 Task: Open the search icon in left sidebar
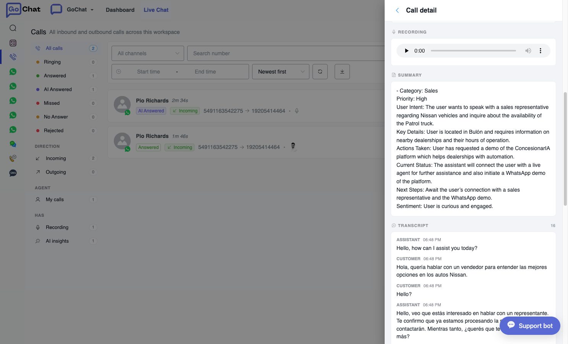(x=13, y=28)
